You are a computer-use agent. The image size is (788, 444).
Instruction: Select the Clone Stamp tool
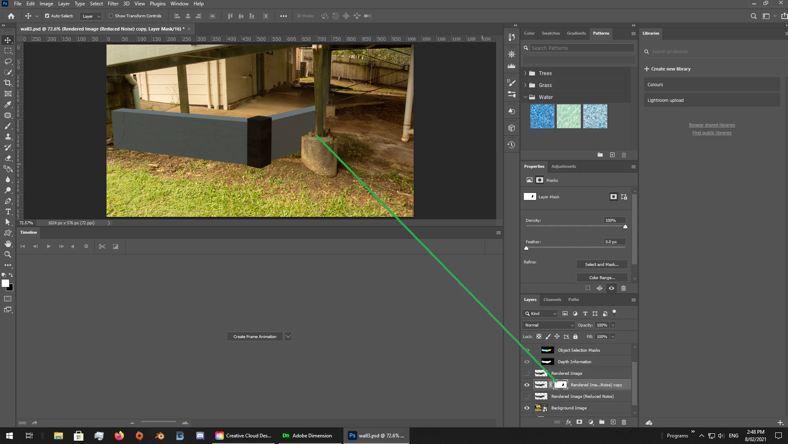8,136
